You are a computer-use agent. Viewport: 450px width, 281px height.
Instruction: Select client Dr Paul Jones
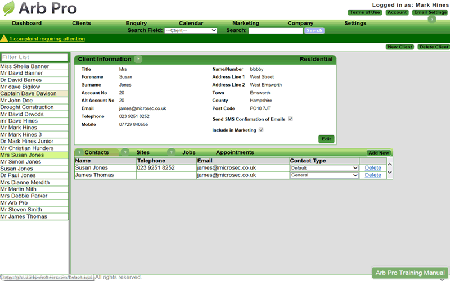[x=34, y=175]
